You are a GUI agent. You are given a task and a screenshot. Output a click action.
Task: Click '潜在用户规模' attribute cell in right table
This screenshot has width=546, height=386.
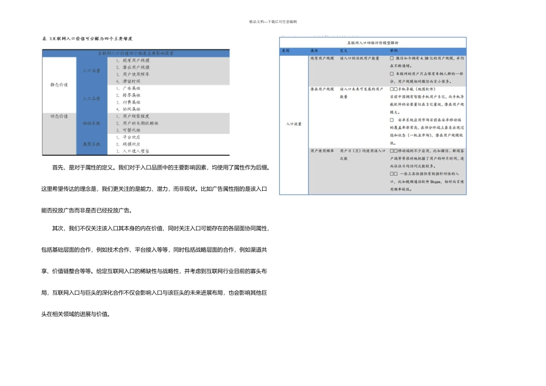coord(322,90)
